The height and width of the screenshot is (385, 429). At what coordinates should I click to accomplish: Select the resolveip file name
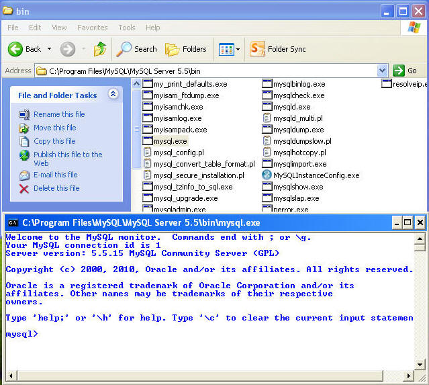(410, 84)
